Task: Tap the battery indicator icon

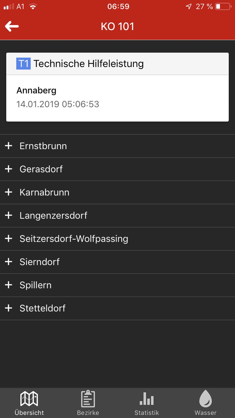Action: [223, 7]
